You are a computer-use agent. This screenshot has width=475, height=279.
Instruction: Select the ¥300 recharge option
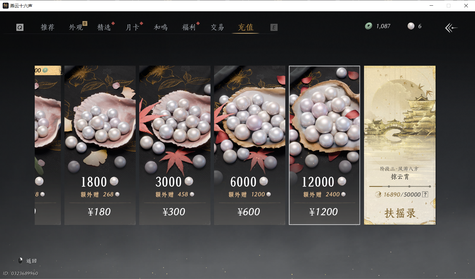pyautogui.click(x=175, y=145)
